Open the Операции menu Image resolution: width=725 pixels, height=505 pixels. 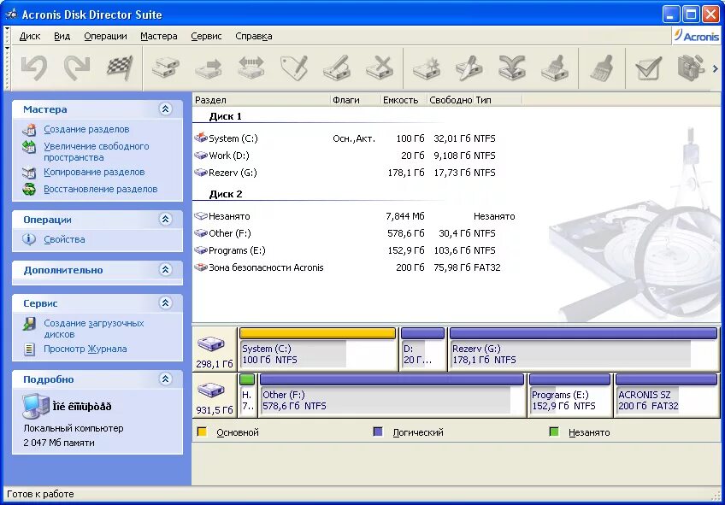[105, 36]
